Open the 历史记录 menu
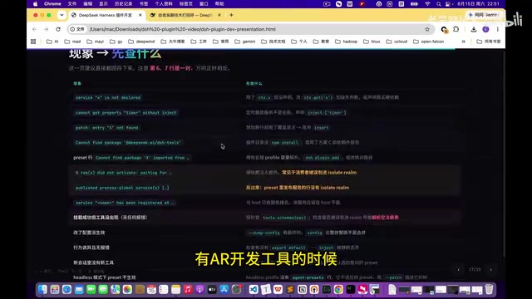Screen dimensions: 532x299 [123, 3]
